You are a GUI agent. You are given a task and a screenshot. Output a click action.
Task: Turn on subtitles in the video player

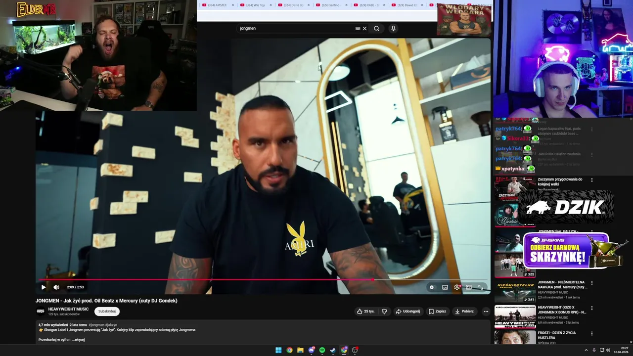[x=445, y=287]
